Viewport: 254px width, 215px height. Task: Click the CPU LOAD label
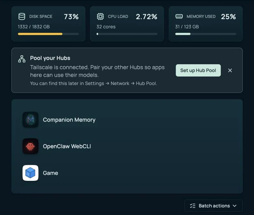point(118,16)
